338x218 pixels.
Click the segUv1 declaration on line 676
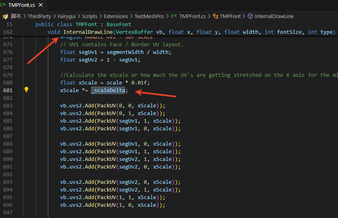pos(85,52)
